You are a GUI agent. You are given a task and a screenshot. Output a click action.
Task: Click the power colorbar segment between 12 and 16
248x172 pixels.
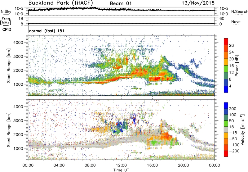point(226,69)
